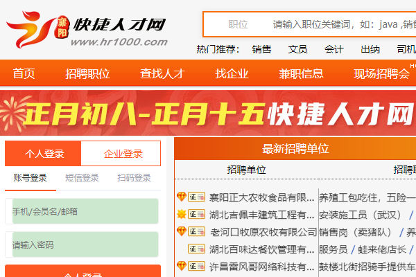Switch to the 个人登录 tab
This screenshot has height=277, width=416.
43,154
